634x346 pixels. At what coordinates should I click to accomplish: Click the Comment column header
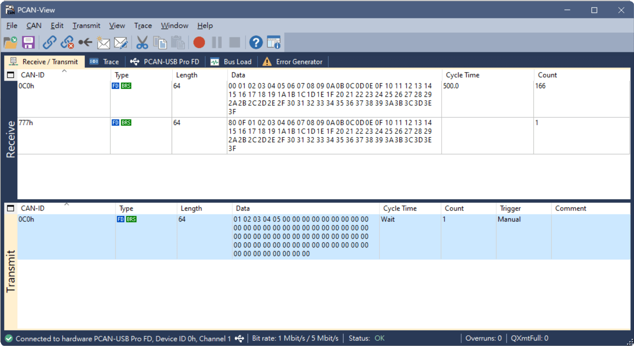pos(590,208)
